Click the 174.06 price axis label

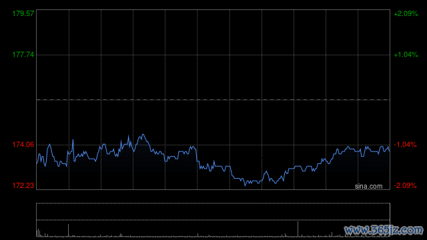[23, 145]
